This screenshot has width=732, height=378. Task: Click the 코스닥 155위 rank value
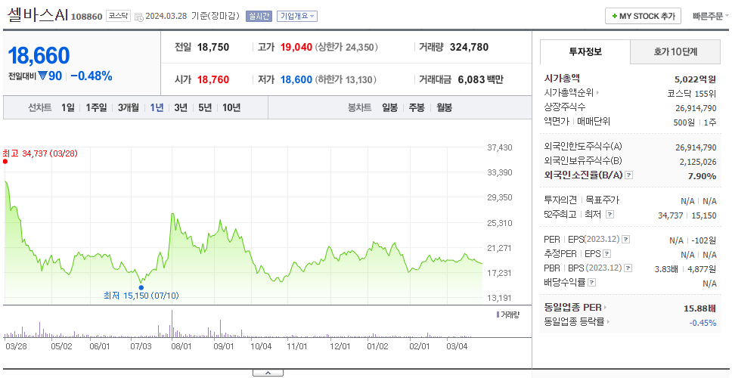pos(692,94)
